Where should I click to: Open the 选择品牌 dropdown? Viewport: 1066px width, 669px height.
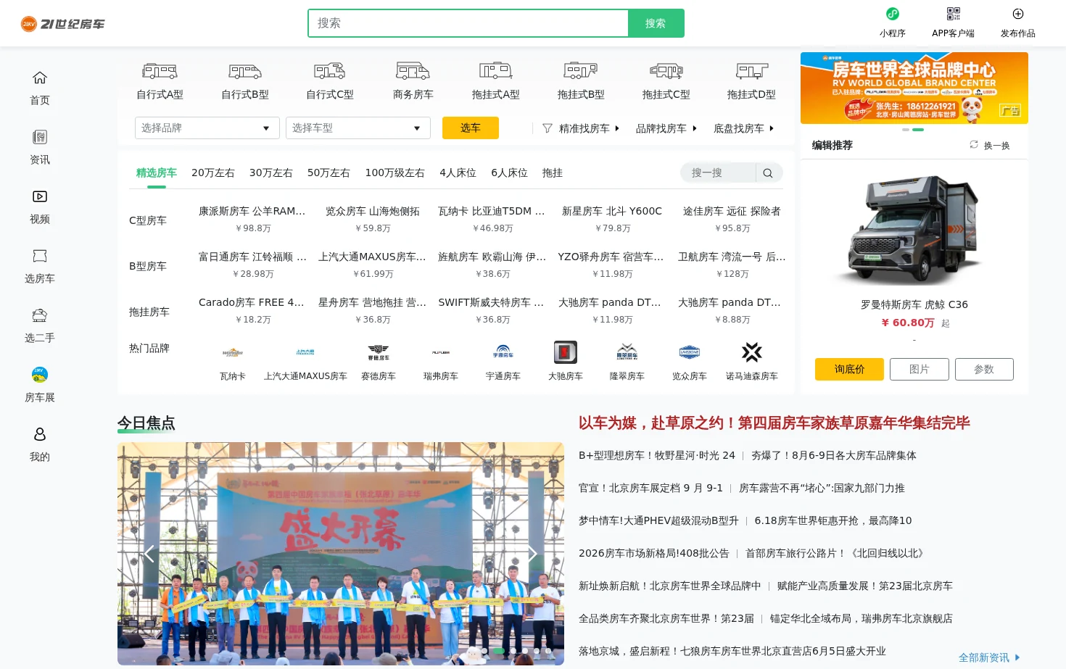pos(207,128)
